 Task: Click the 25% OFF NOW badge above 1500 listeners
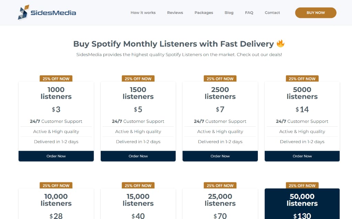(138, 79)
